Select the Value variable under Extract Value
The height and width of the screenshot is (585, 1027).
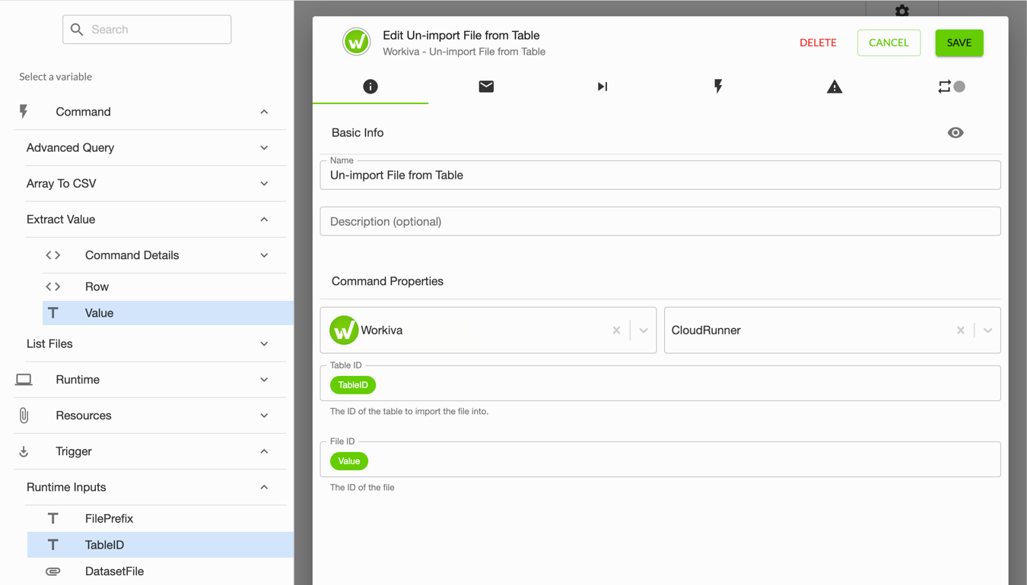[x=168, y=313]
